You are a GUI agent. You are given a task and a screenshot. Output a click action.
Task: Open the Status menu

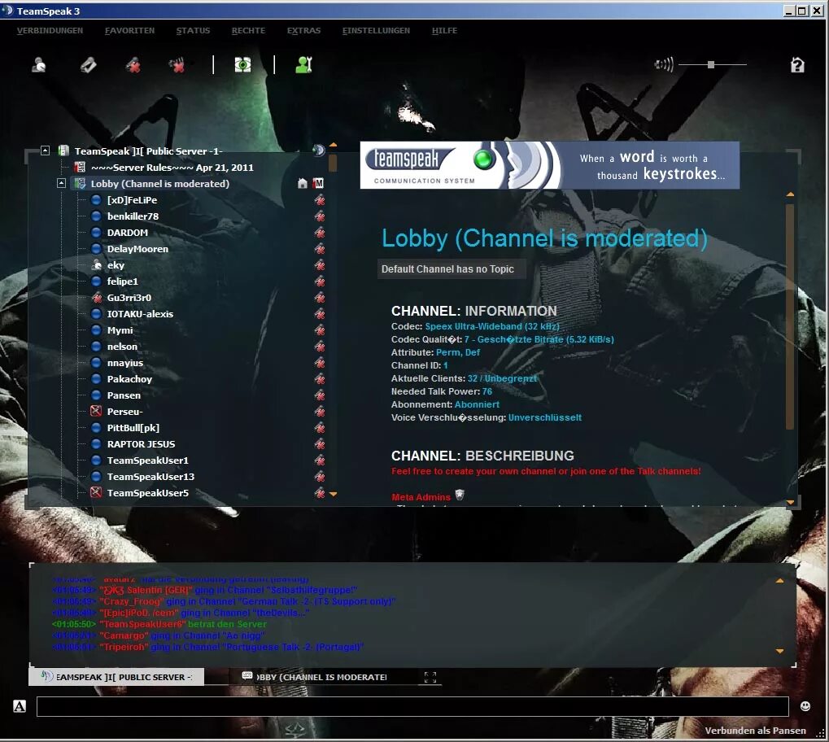tap(193, 31)
